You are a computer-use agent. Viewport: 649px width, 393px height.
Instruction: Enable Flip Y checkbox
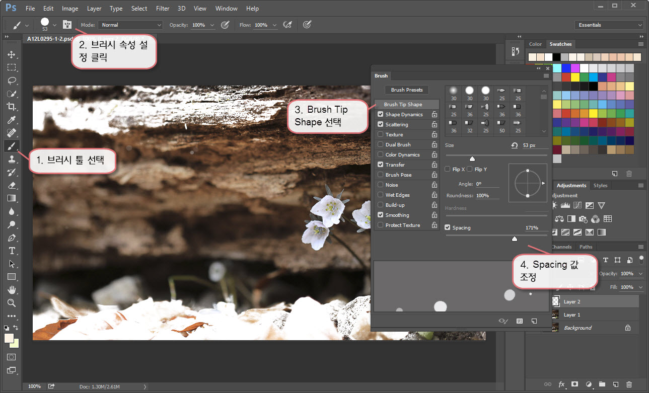pos(470,169)
